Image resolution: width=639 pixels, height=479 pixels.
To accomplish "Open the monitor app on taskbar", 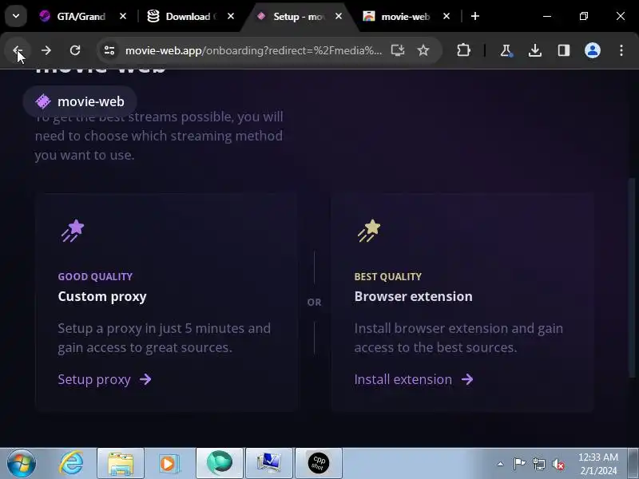I will tap(268, 463).
